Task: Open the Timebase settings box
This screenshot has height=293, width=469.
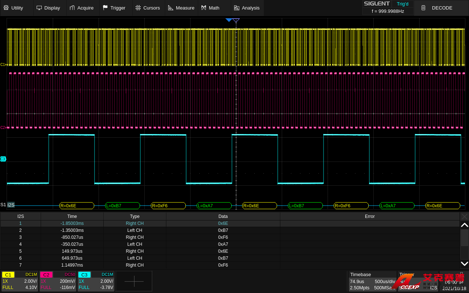Action: point(372,281)
